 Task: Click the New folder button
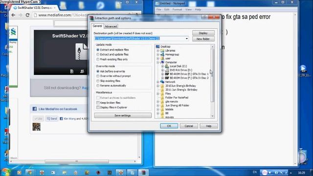point(203,39)
